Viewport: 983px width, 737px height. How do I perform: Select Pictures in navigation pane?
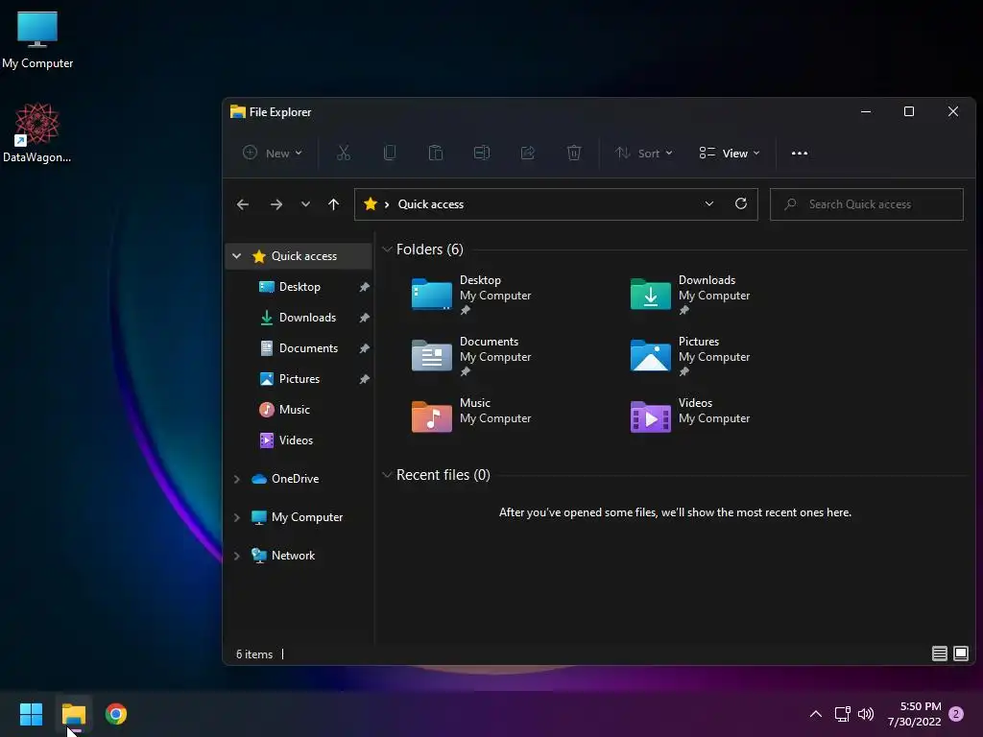pos(300,378)
